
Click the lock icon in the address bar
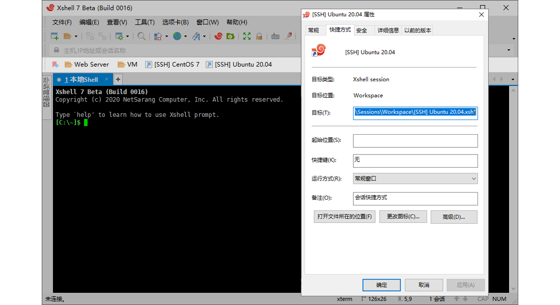tap(57, 50)
